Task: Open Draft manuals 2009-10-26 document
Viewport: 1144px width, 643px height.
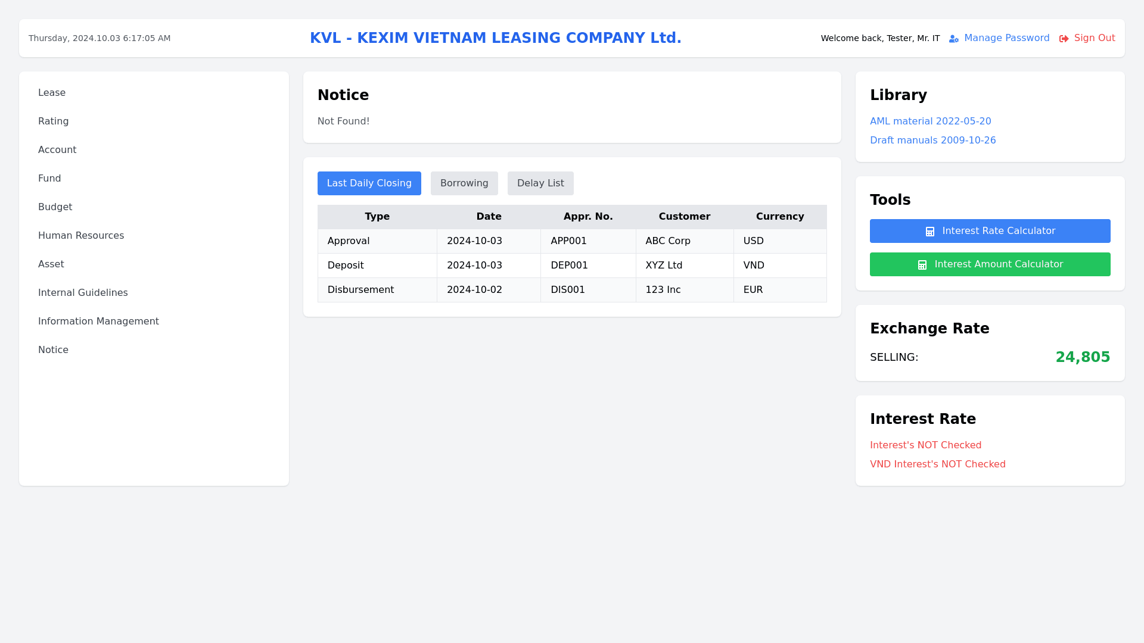Action: (x=932, y=141)
